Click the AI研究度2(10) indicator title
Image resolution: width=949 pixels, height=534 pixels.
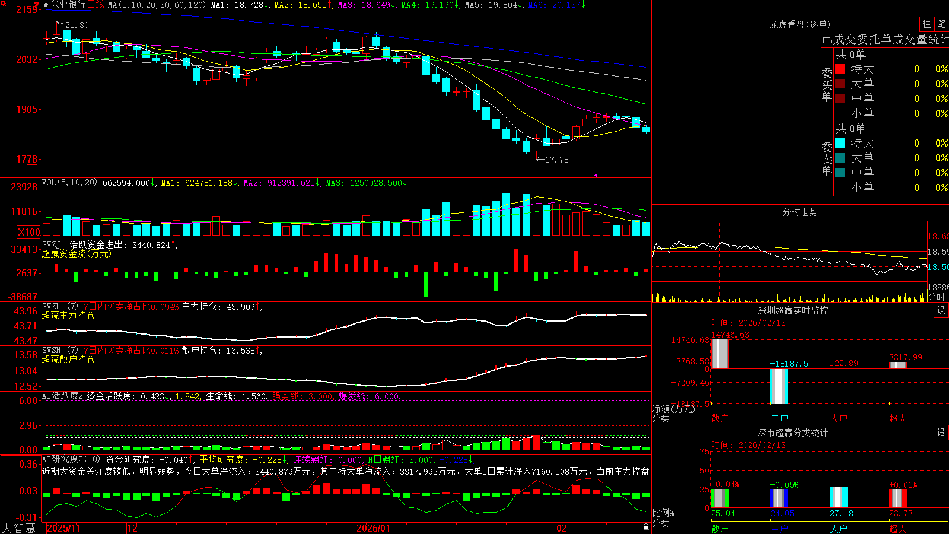tap(71, 459)
